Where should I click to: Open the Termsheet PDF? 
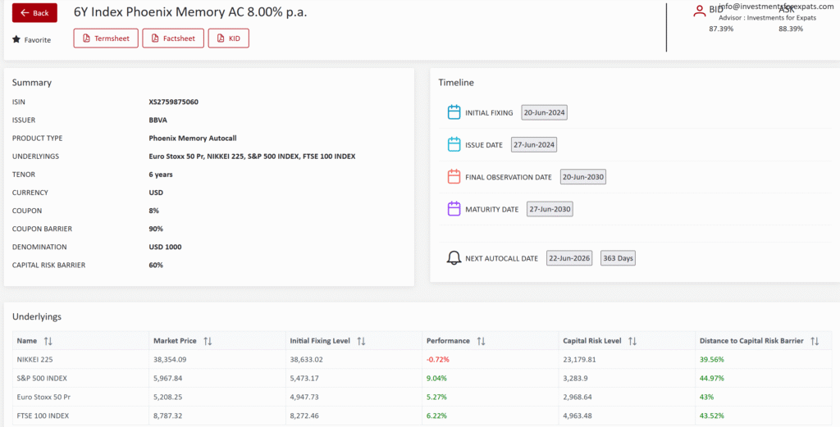106,39
